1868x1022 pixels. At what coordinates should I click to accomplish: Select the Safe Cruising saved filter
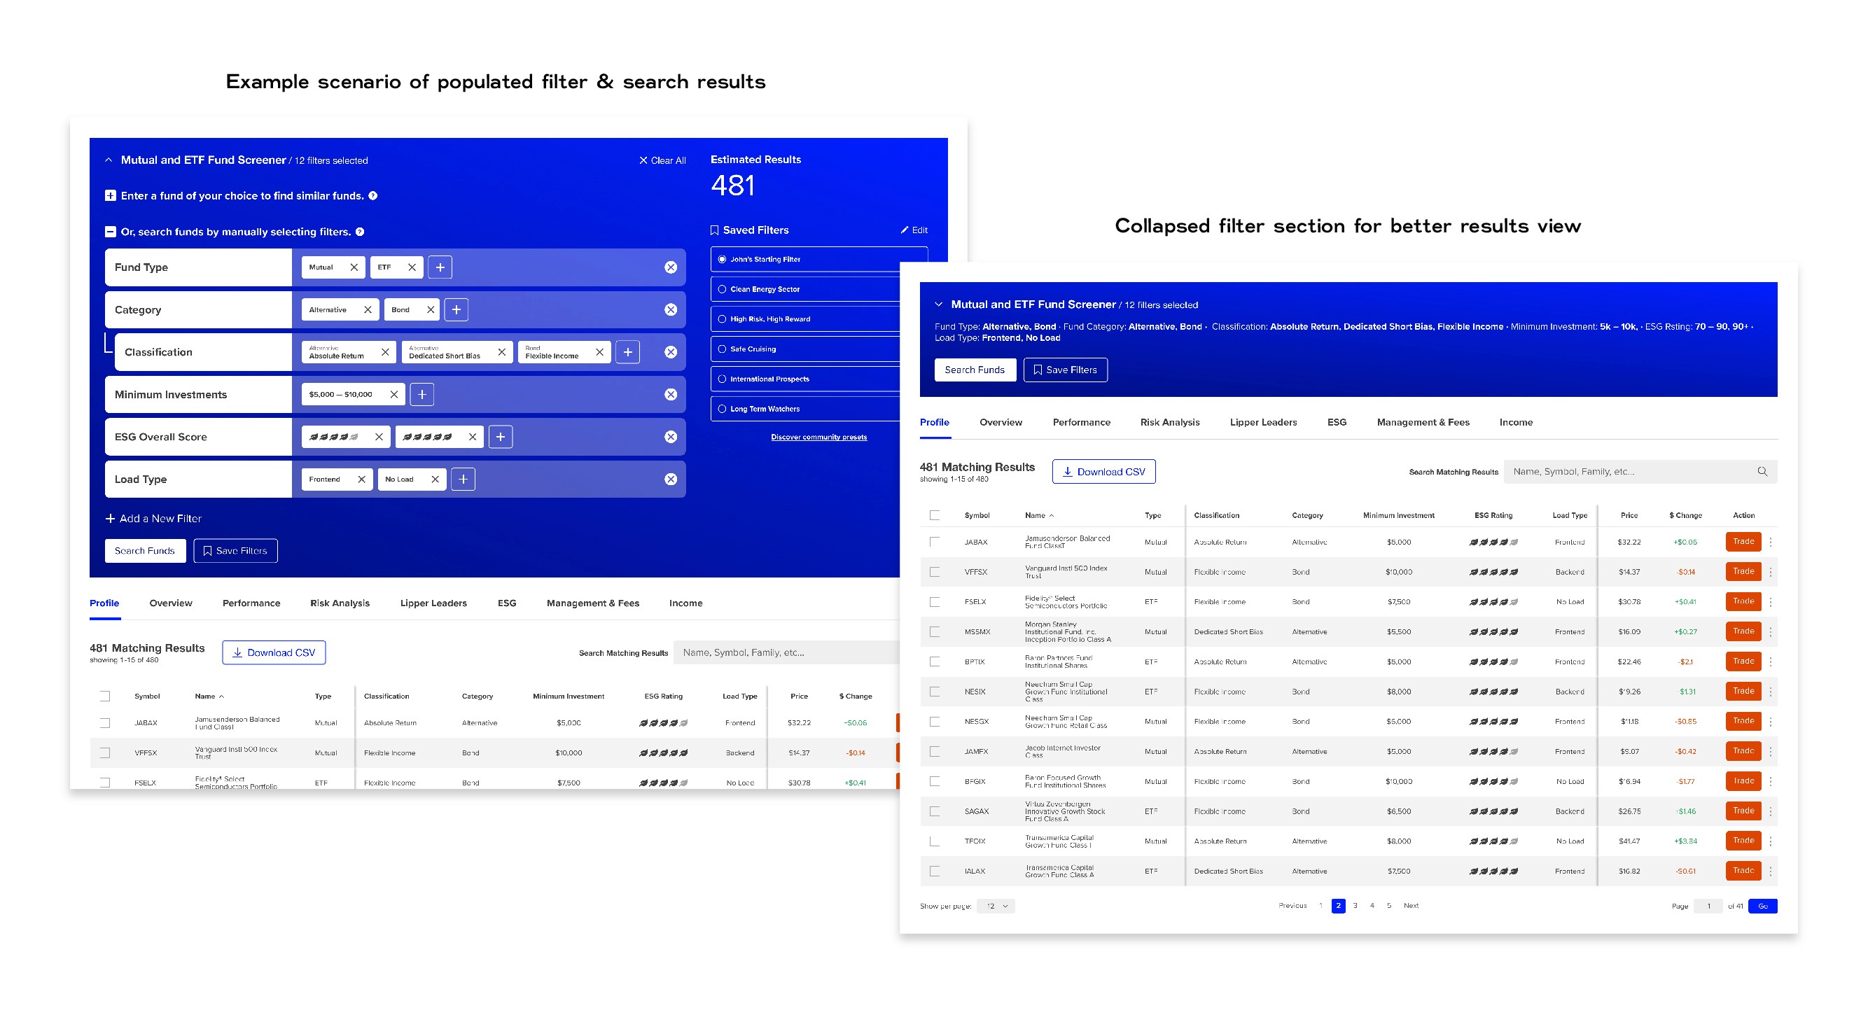[x=723, y=349]
